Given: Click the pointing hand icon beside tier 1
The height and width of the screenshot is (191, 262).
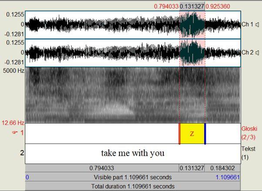Looking at the screenshot, I should pos(15,132).
